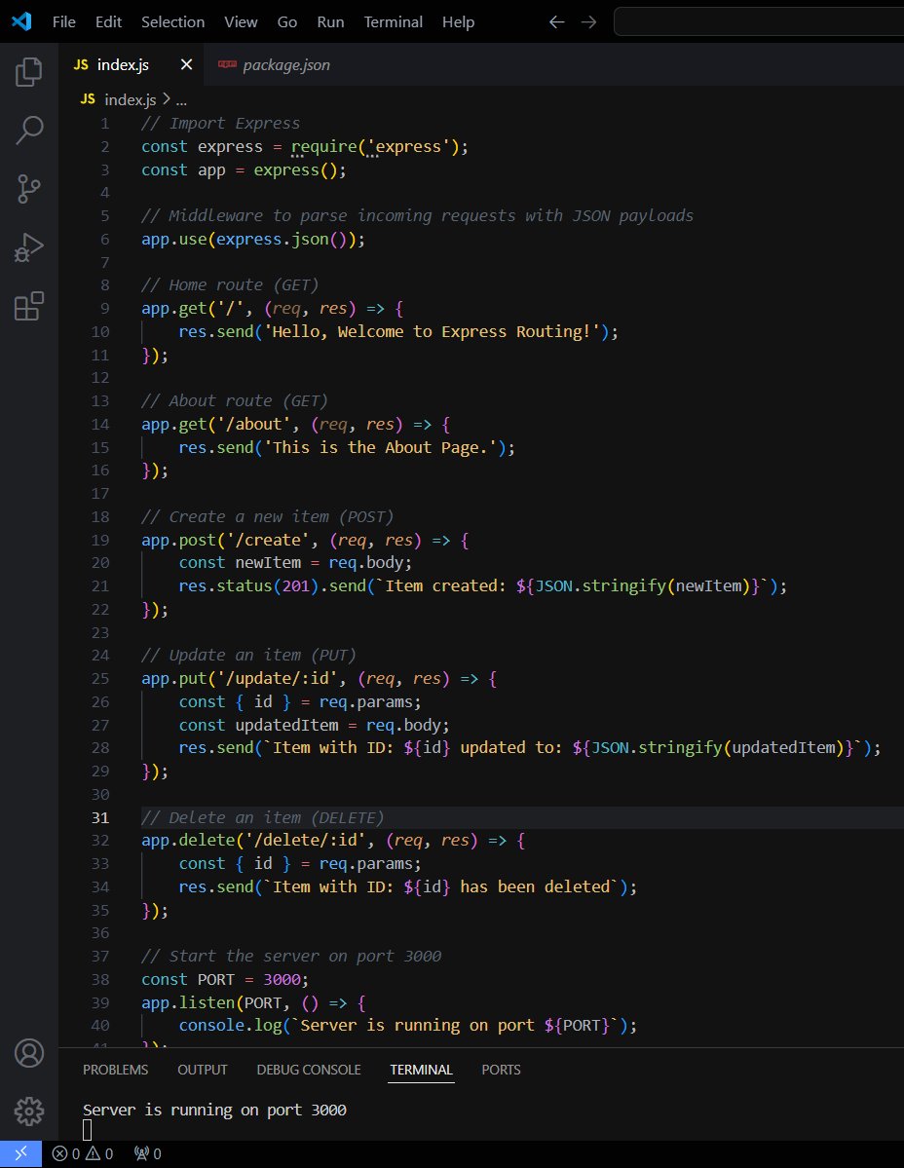Click the remote window indicator in status bar
Viewport: 904px width, 1168px height.
pyautogui.click(x=20, y=1153)
